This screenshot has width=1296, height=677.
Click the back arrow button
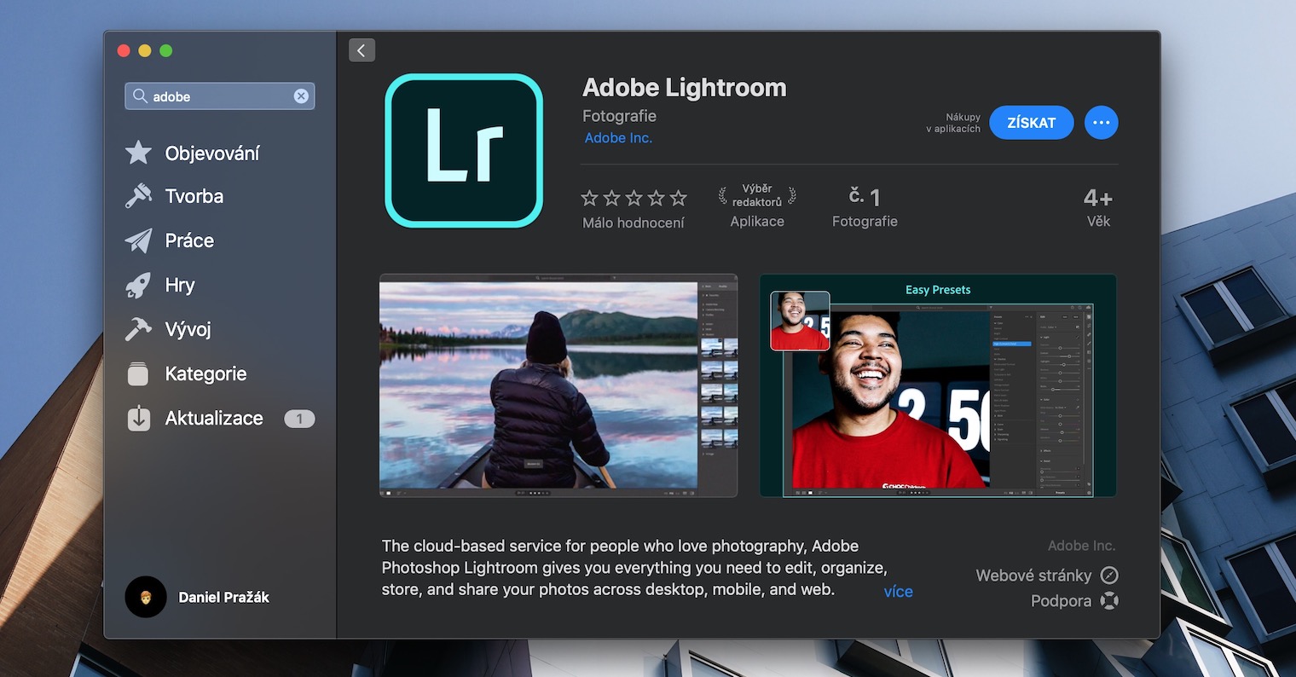(362, 50)
